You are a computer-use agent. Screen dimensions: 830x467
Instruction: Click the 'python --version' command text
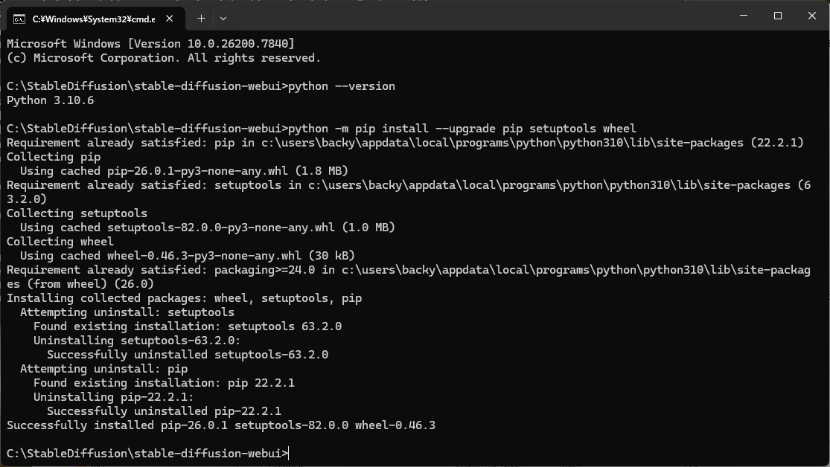coord(342,86)
